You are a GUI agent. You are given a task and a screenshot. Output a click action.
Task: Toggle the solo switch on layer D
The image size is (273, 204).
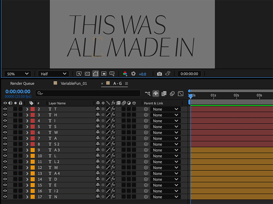15,179
